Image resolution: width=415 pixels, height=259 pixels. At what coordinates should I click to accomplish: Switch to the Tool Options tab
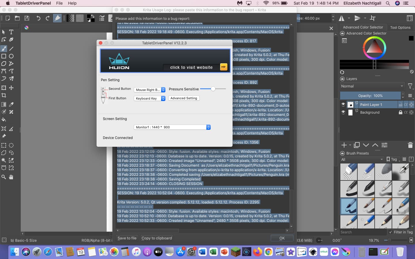(x=400, y=27)
